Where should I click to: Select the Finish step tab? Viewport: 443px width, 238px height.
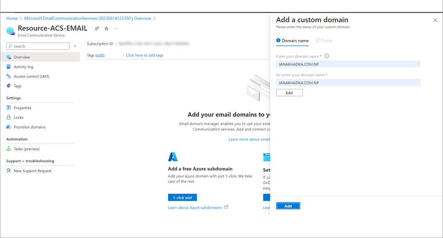tap(324, 41)
